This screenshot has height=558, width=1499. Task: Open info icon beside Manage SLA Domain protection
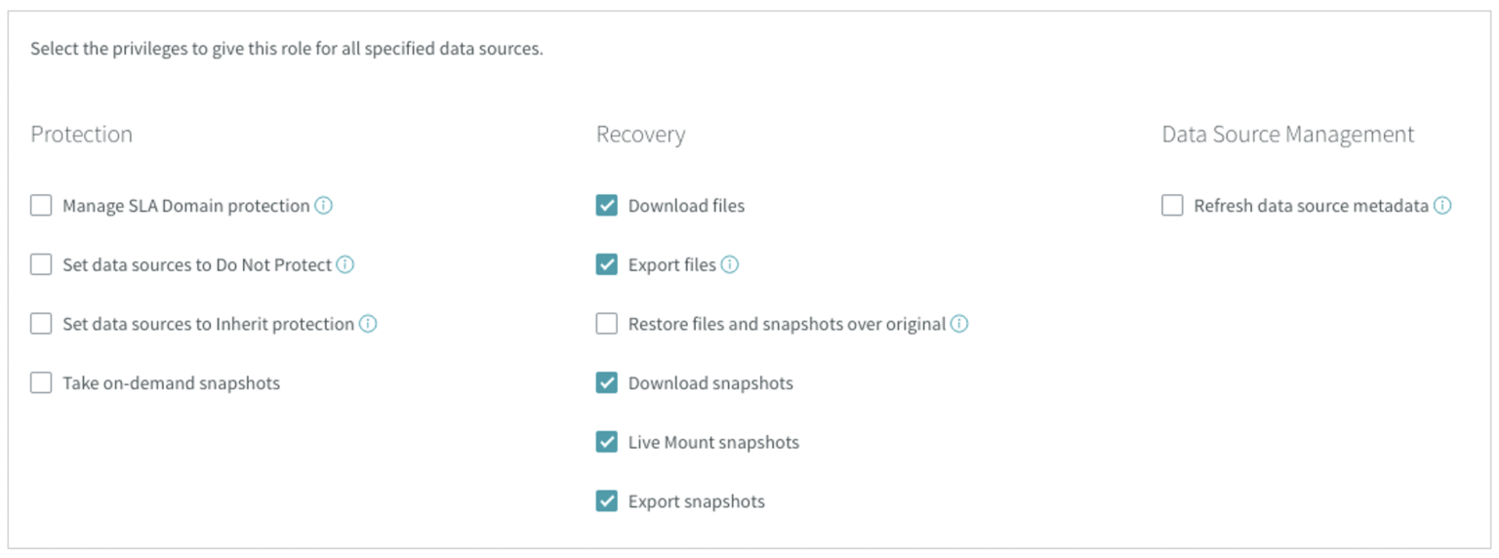(x=324, y=206)
